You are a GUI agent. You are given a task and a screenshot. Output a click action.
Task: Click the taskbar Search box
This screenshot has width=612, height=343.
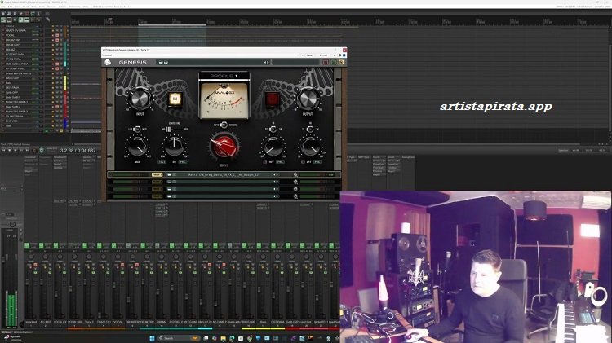[x=178, y=338]
